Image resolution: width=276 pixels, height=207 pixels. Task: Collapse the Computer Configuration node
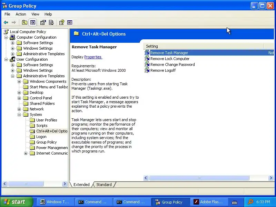pos(6,37)
